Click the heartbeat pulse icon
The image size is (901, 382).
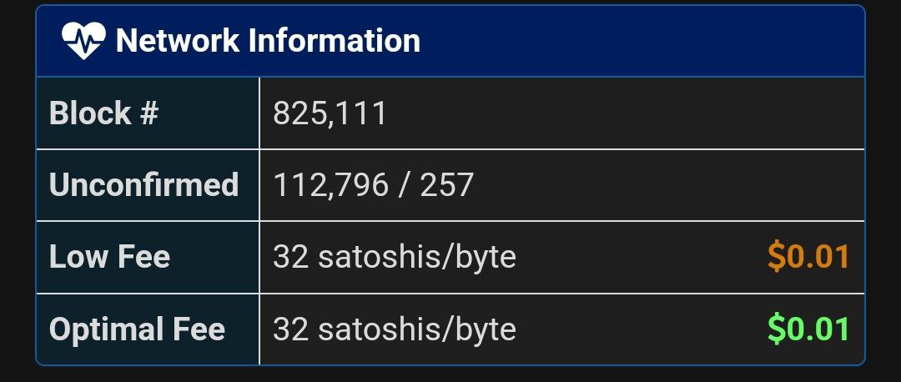(x=83, y=41)
